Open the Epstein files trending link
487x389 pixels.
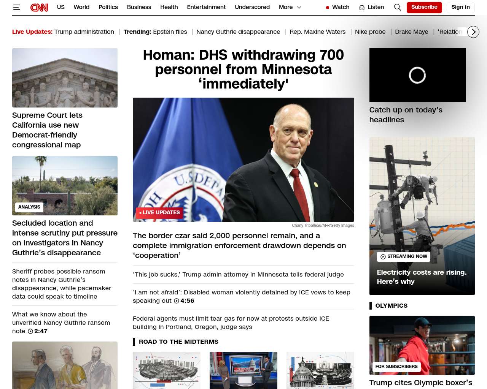(x=170, y=32)
